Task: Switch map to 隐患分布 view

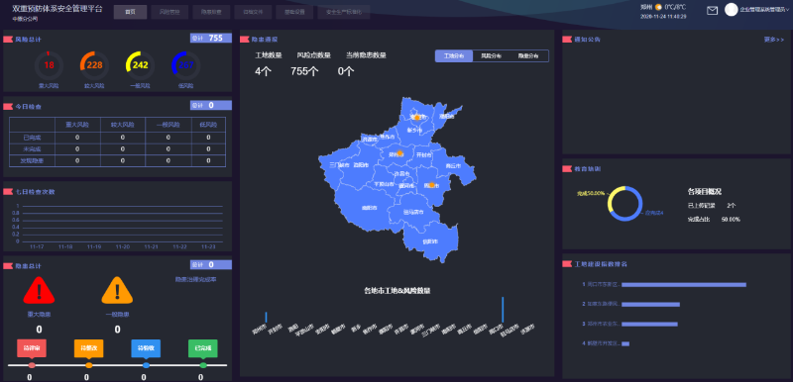Action: pyautogui.click(x=528, y=56)
